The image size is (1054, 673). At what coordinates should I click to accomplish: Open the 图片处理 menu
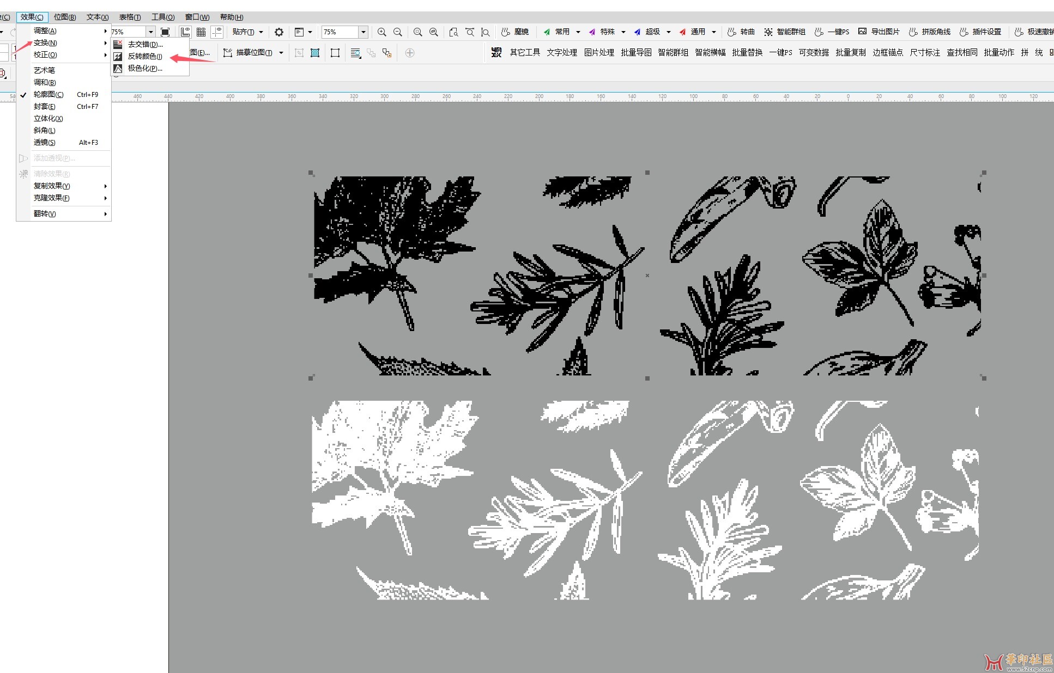coord(599,52)
